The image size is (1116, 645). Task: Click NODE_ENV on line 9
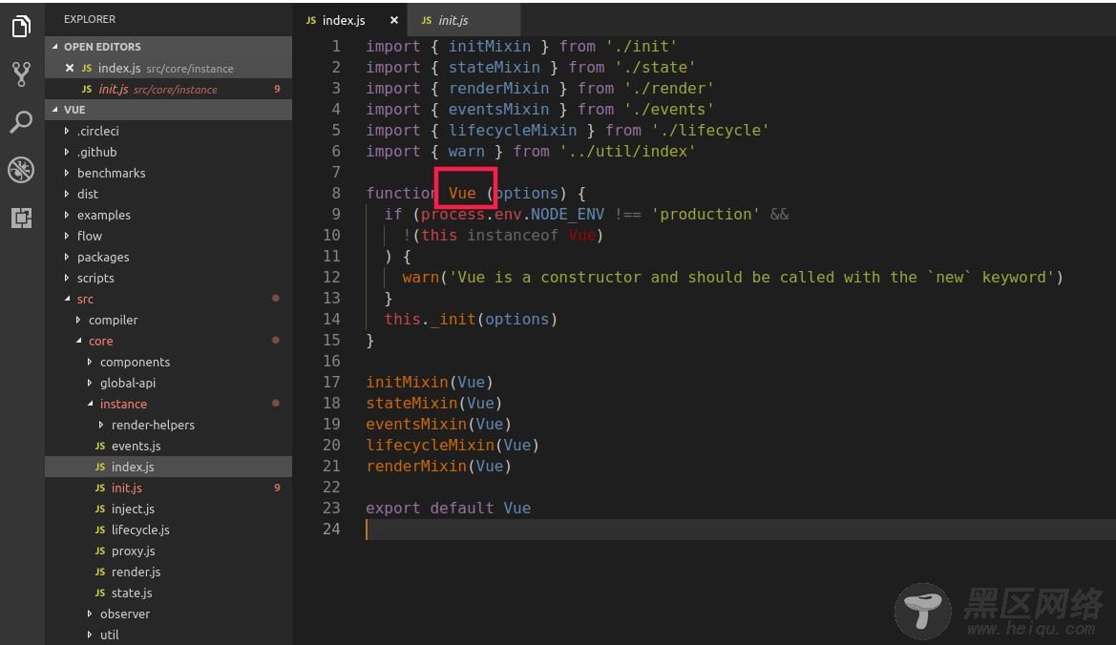tap(567, 215)
